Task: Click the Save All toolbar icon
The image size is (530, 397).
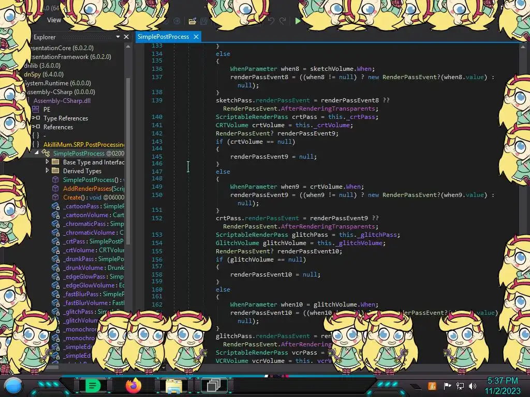Action: pos(204,21)
